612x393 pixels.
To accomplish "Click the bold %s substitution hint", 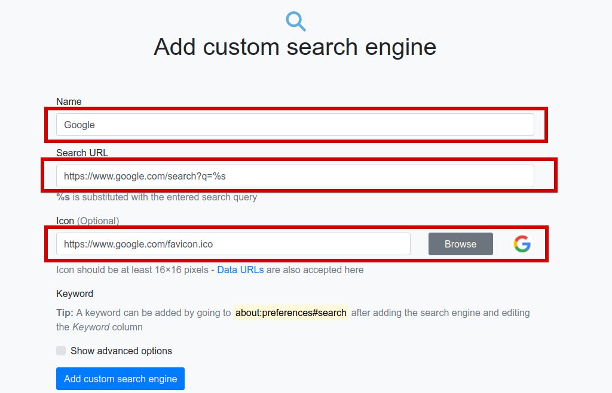I will point(63,197).
